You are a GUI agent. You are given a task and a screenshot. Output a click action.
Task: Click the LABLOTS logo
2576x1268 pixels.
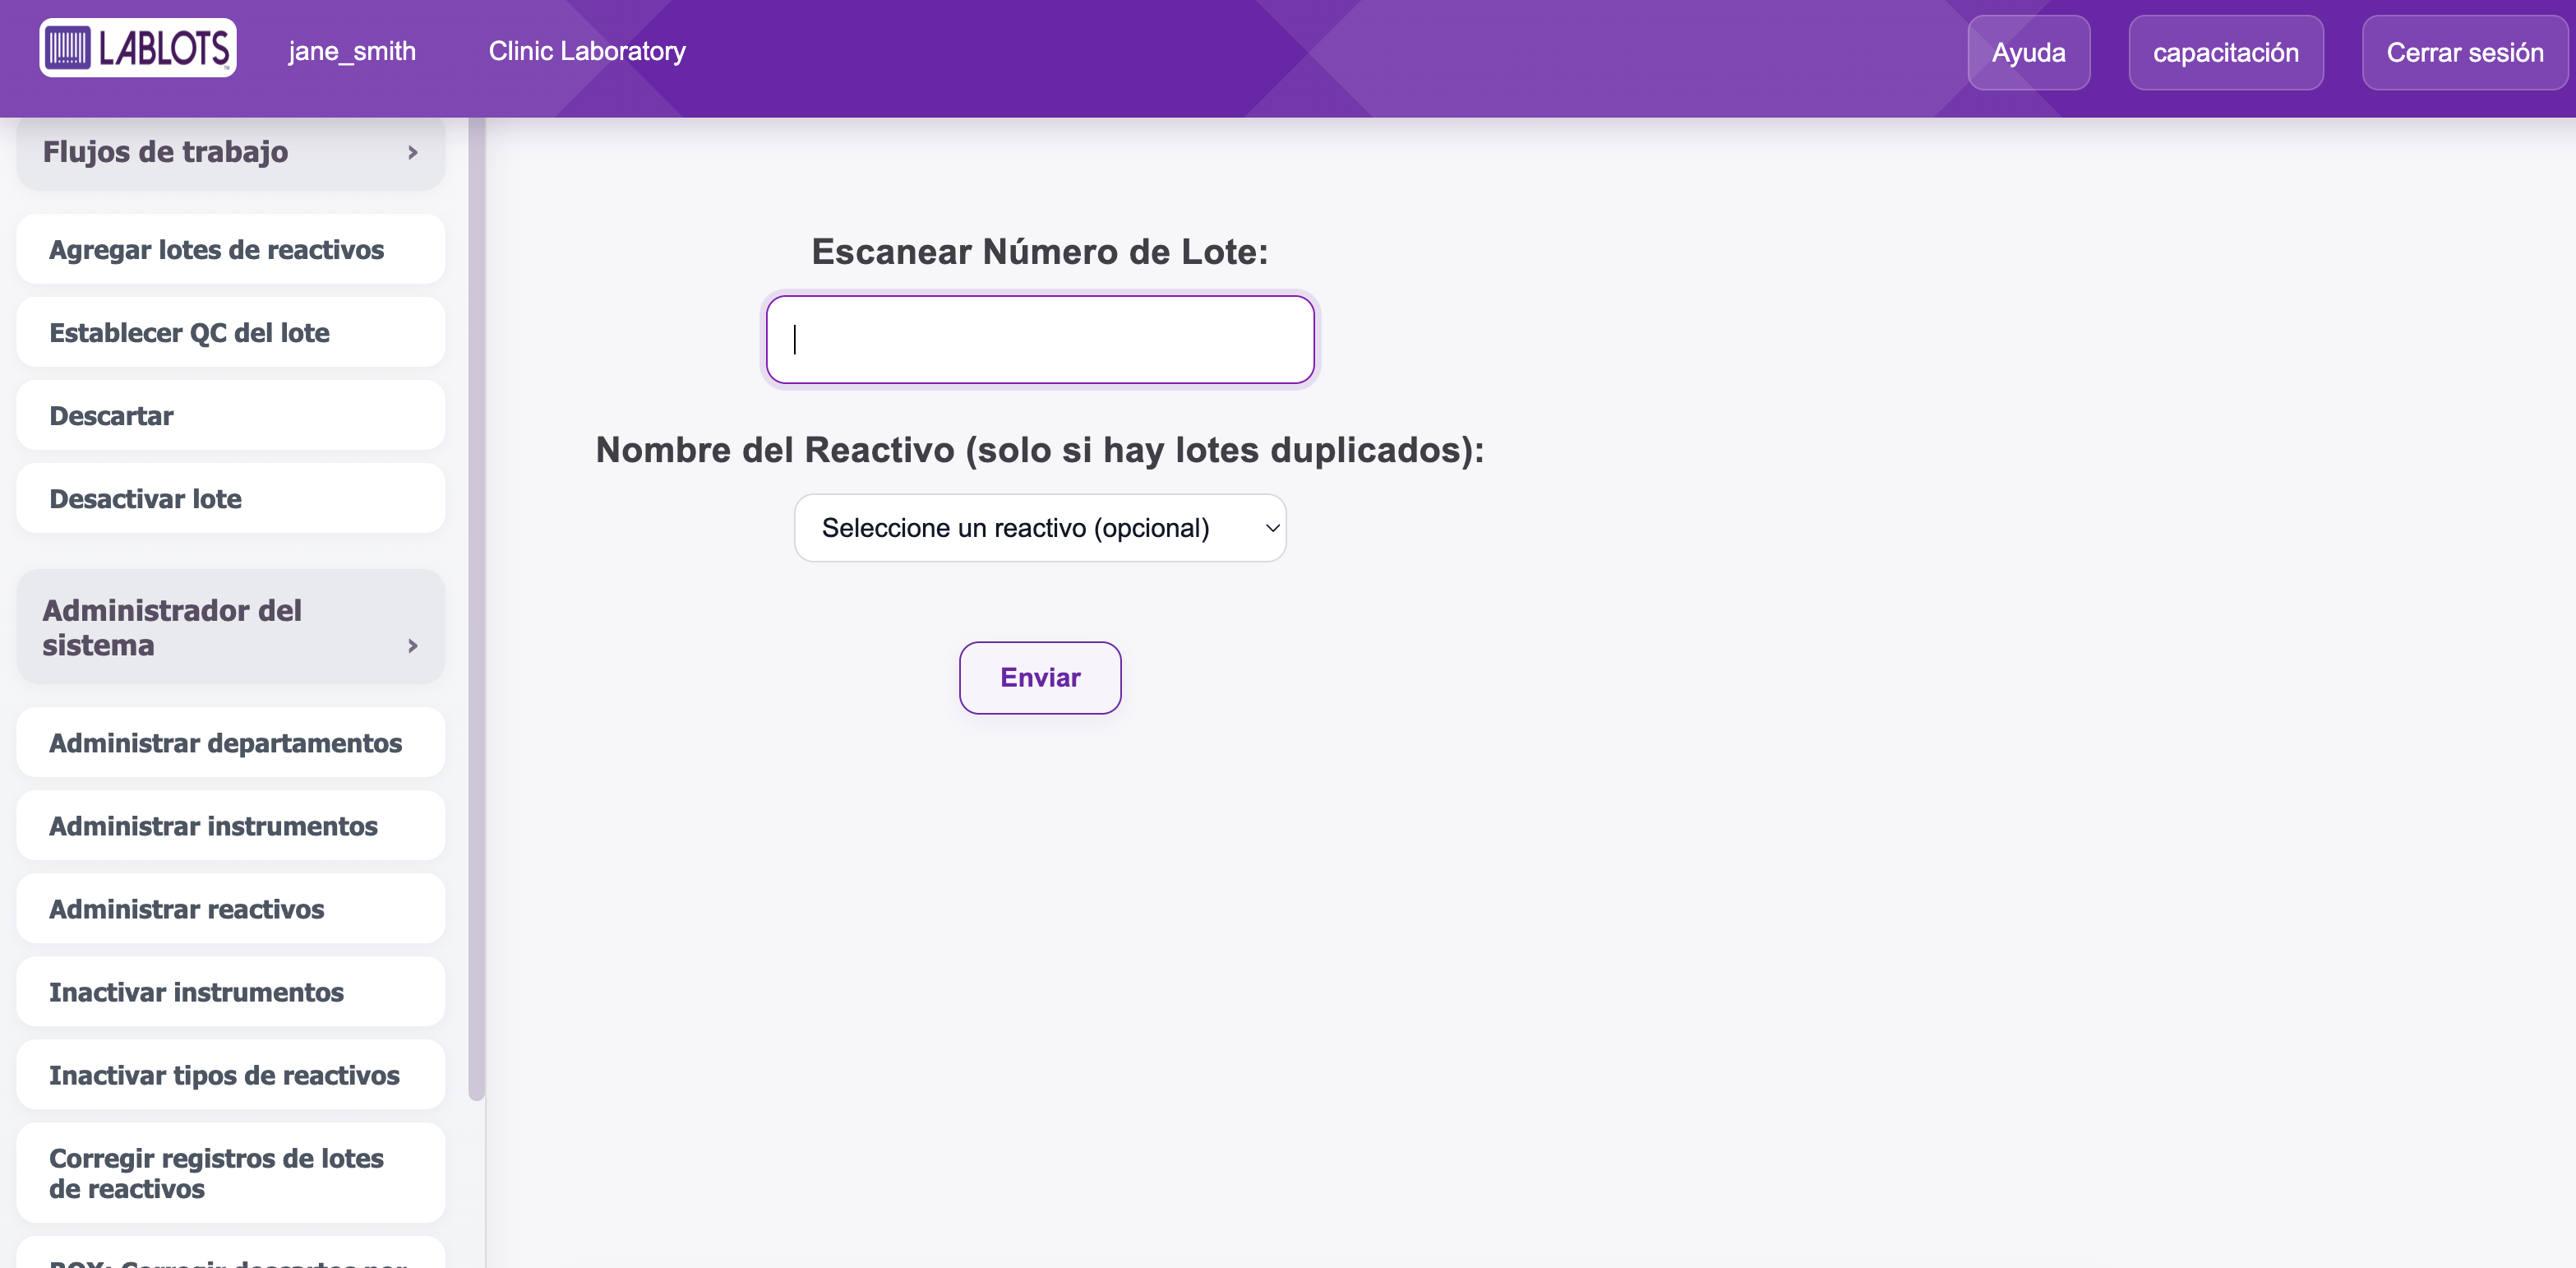coord(138,48)
